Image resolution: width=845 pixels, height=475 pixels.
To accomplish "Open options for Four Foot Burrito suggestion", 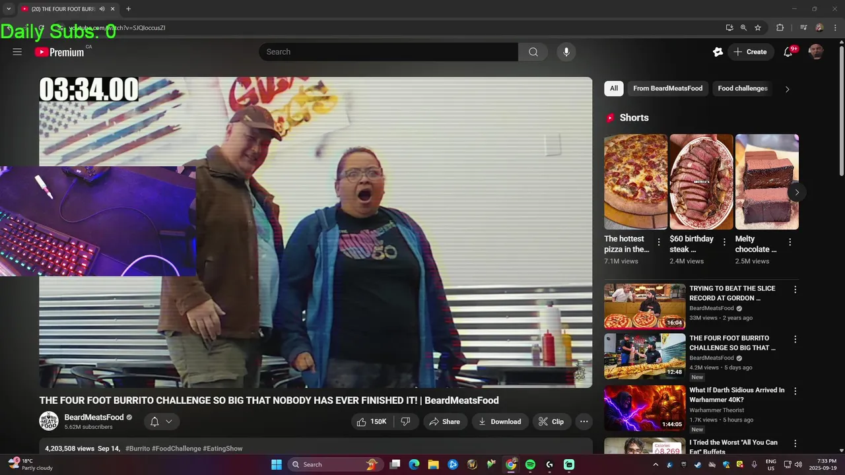I will pos(795,339).
